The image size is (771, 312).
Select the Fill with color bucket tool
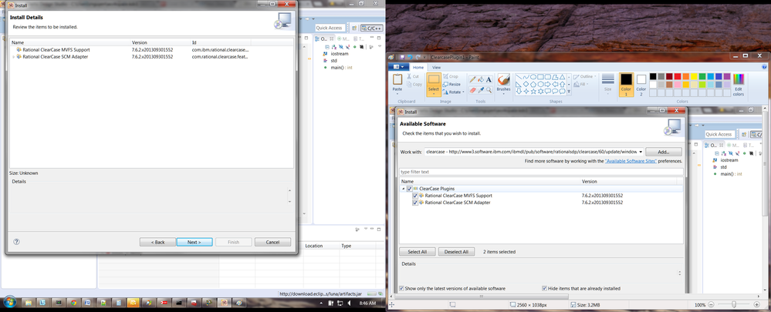tap(480, 79)
